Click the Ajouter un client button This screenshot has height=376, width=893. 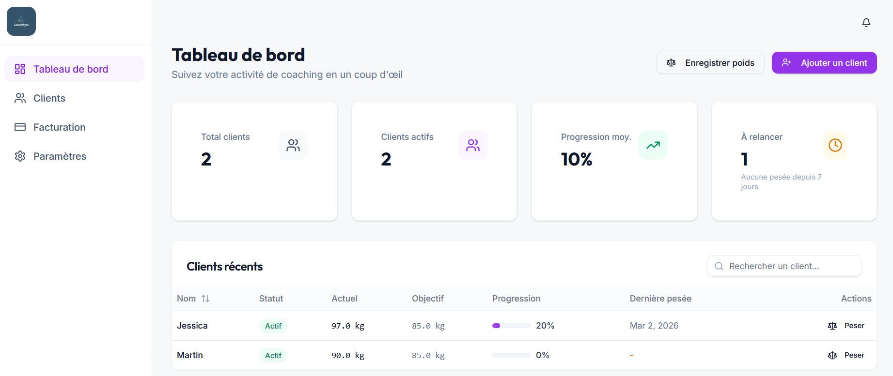tap(824, 63)
